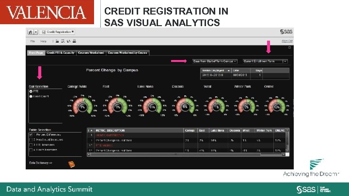Click the Winter Park column header in table
Viewport: 349px width, 196px height.
(x=264, y=131)
